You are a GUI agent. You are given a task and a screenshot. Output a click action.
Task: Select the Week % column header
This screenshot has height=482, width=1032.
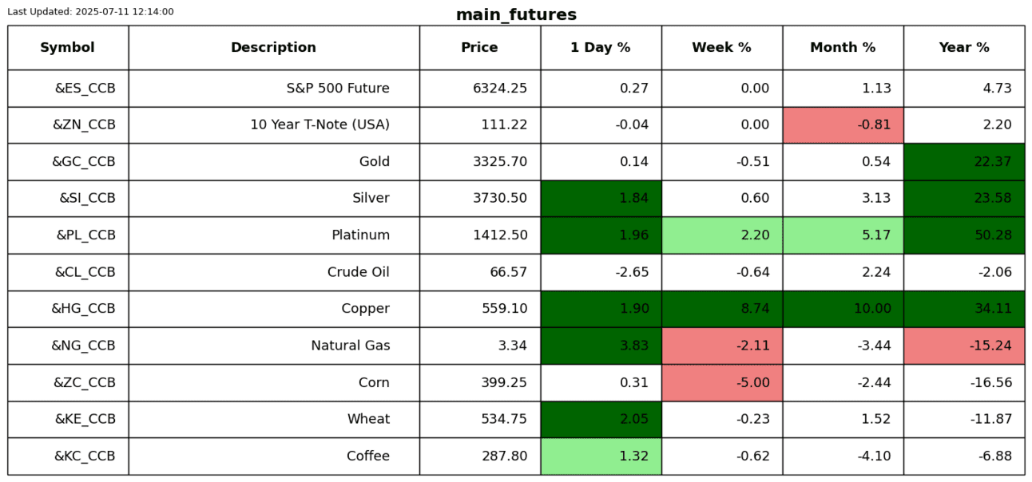click(721, 48)
